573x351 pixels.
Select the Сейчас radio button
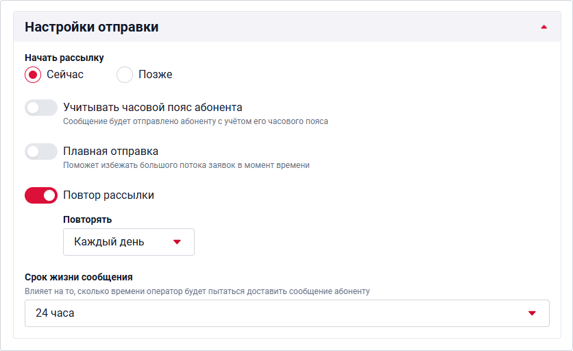(x=33, y=75)
